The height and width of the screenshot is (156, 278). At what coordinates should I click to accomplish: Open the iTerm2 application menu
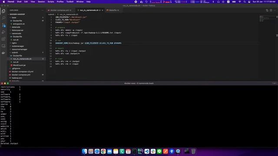[x=11, y=2]
